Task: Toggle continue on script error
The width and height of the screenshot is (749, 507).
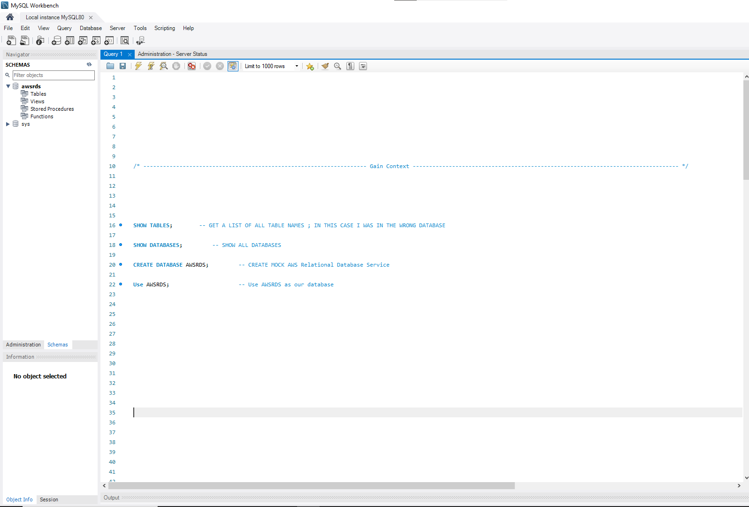Action: coord(192,66)
